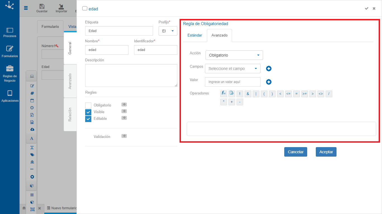
Task: Select the tag tool in the palette
Action: [32, 155]
